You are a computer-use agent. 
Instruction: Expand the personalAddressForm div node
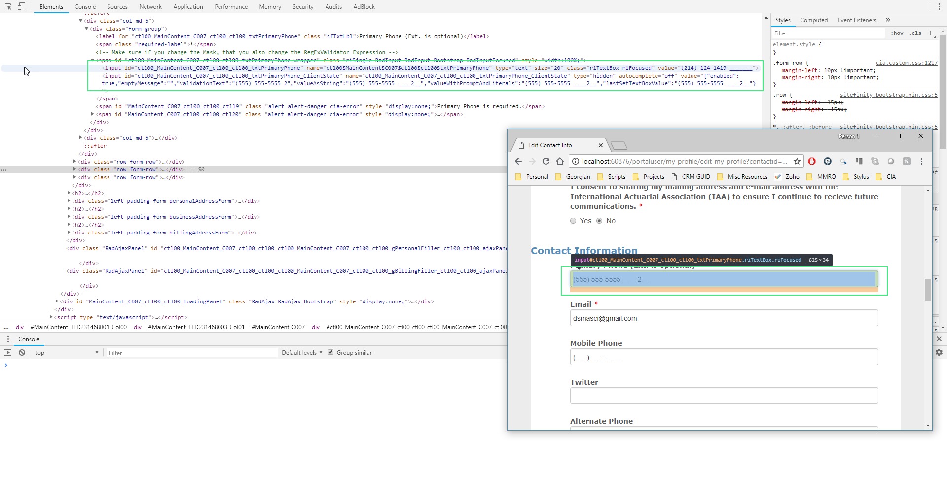[69, 201]
